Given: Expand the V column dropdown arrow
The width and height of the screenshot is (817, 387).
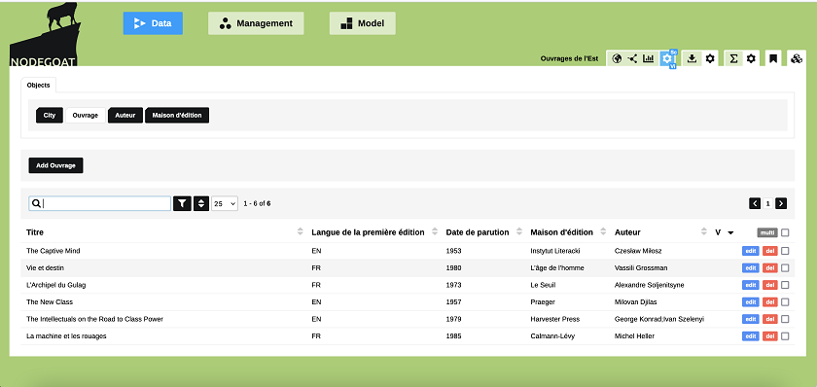Looking at the screenshot, I should pos(730,232).
